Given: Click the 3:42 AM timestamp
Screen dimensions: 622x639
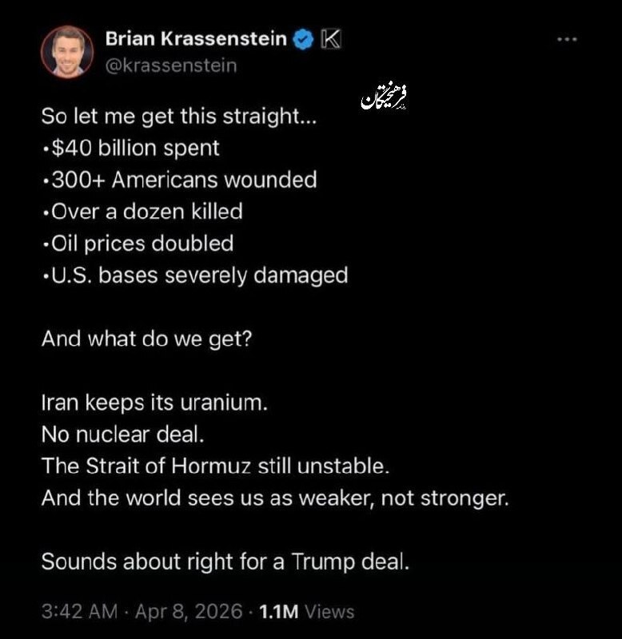Looking at the screenshot, I should tap(78, 612).
